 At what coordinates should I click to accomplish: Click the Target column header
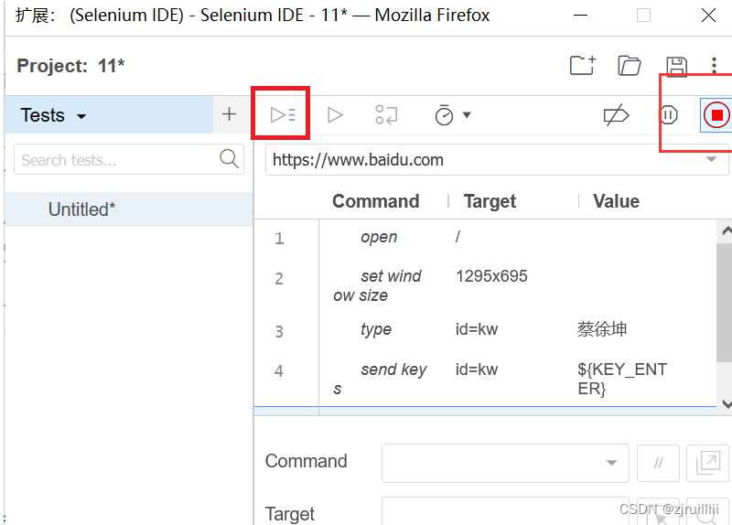(490, 201)
